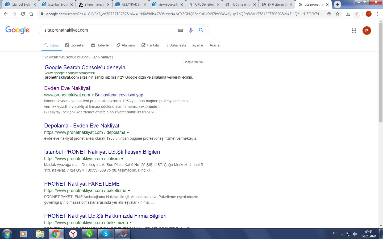The width and height of the screenshot is (383, 239).
Task: Switch to the 'view-source' browser tab
Action: tap(168, 5)
